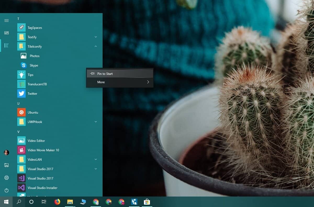The image size is (314, 207).
Task: Switch to pinned tiles view
Action: [x=7, y=33]
